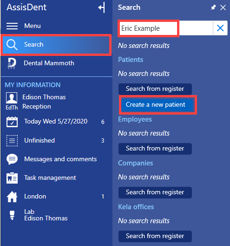
Task: Click the Unfinished list icon
Action: (12, 141)
